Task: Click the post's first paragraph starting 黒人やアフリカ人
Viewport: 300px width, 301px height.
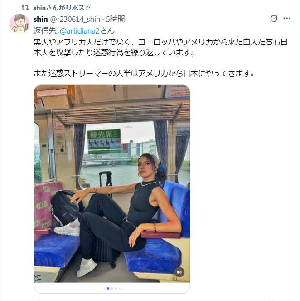Action: 160,47
